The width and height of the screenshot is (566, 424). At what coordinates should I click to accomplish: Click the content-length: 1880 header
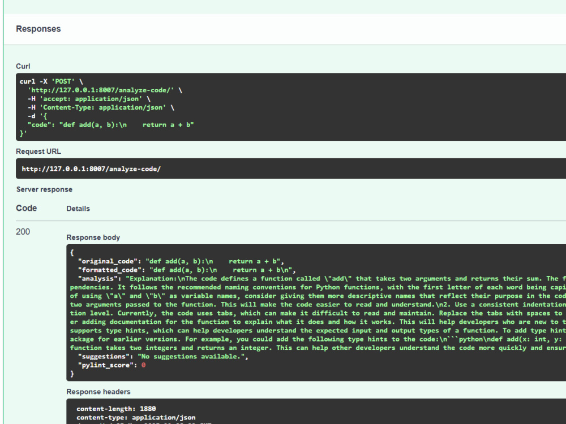pyautogui.click(x=116, y=409)
